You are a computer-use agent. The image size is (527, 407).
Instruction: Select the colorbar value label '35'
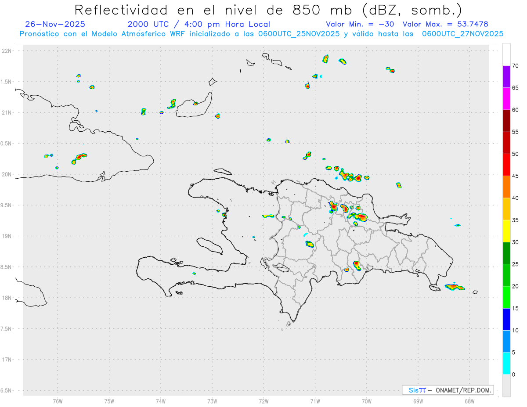pyautogui.click(x=515, y=220)
